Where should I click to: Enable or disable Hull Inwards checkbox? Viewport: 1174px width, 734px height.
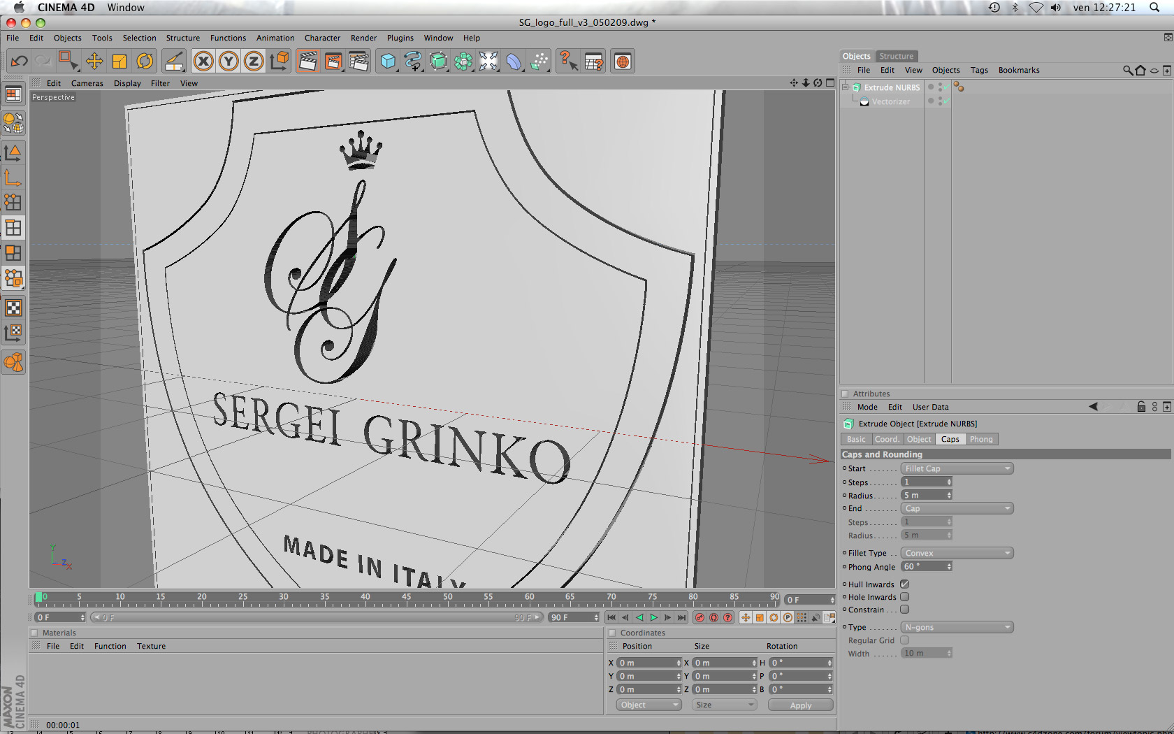pyautogui.click(x=904, y=584)
